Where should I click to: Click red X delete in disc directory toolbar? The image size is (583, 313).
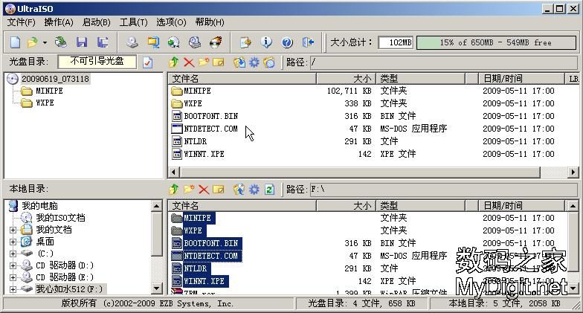189,62
